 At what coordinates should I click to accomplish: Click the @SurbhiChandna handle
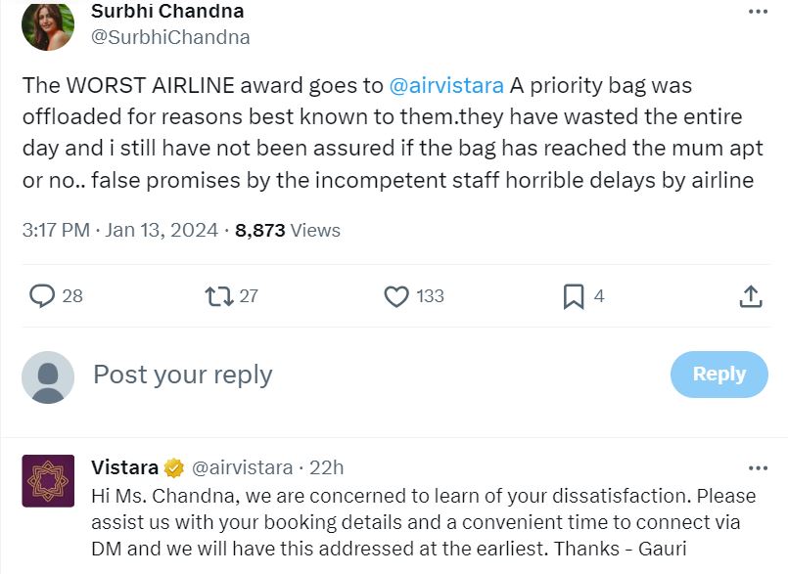(x=170, y=37)
